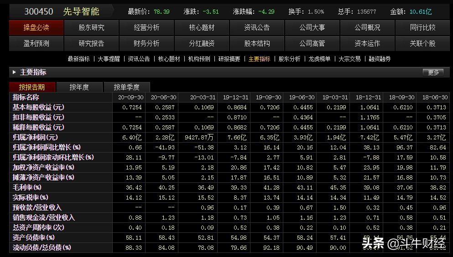This screenshot has width=453, height=257.
Task: Switch to 财务分析 tab
Action: (146, 44)
